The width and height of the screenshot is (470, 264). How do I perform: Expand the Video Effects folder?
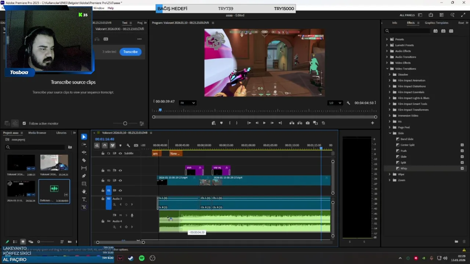pos(387,63)
